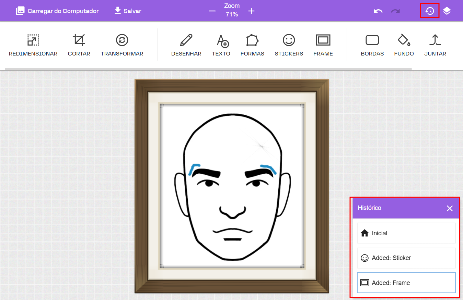Open the Transformar tool
This screenshot has height=300, width=463.
tap(122, 45)
